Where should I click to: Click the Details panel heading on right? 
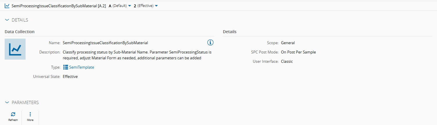(x=230, y=32)
